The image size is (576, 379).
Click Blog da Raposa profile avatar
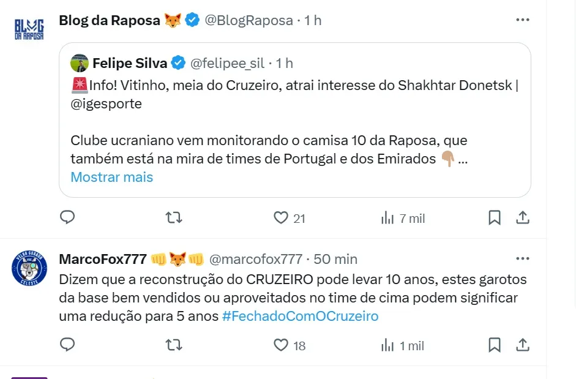coord(29,29)
